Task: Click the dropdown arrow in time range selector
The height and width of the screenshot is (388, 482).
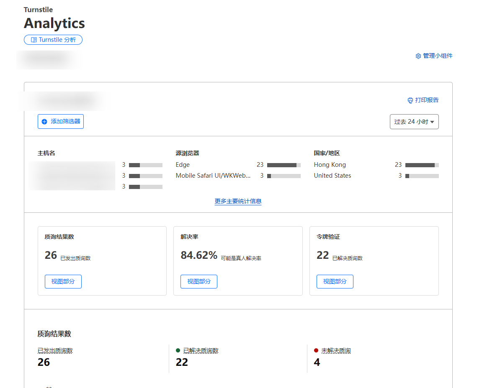Action: [432, 122]
